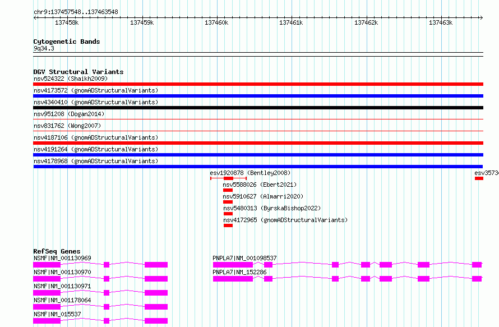Open the nsv4187106 gnomAD variant label
499x327 pixels.
click(96, 137)
